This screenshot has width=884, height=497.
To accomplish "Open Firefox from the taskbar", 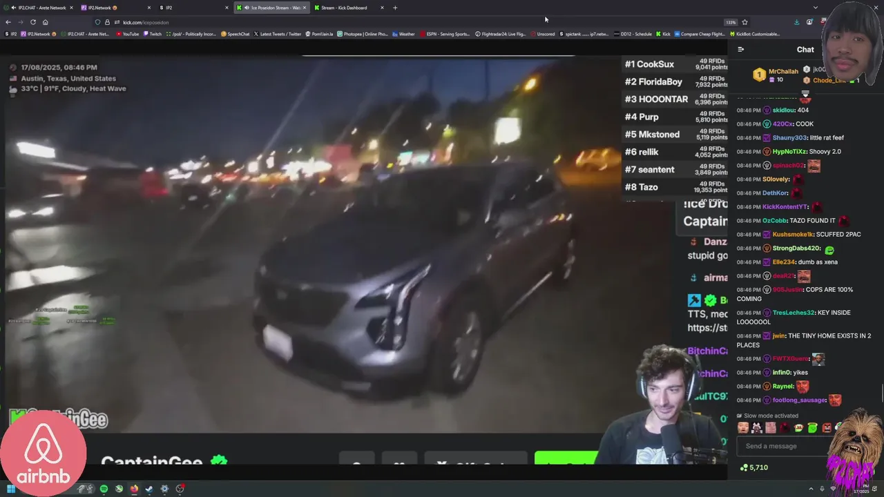I will 134,489.
